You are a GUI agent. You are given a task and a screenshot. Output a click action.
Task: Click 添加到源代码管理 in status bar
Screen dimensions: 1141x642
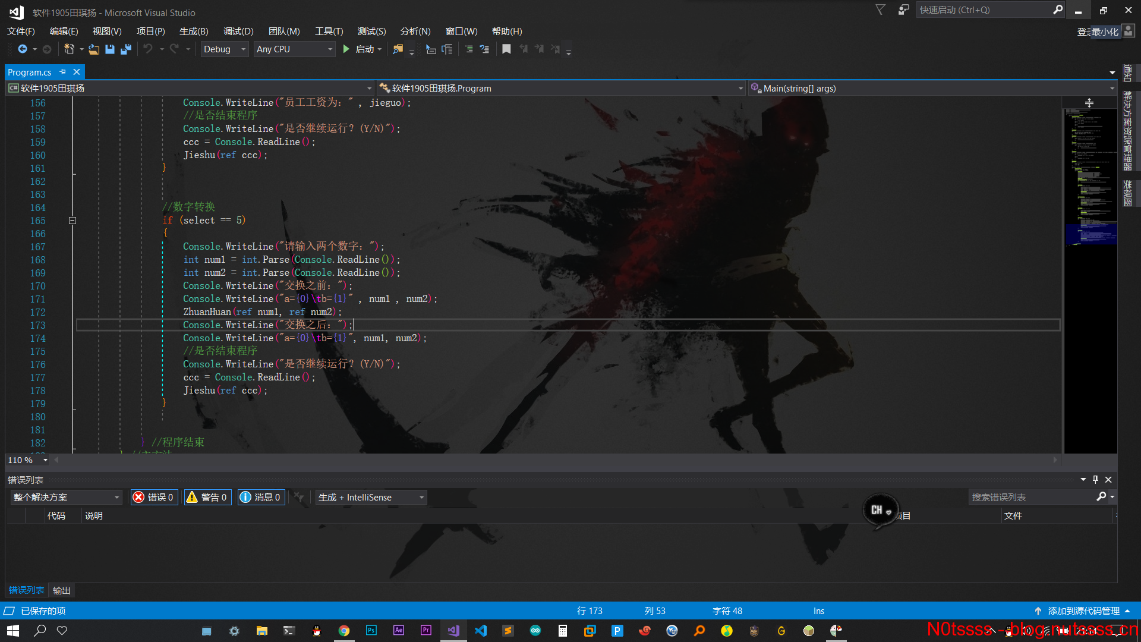1083,610
